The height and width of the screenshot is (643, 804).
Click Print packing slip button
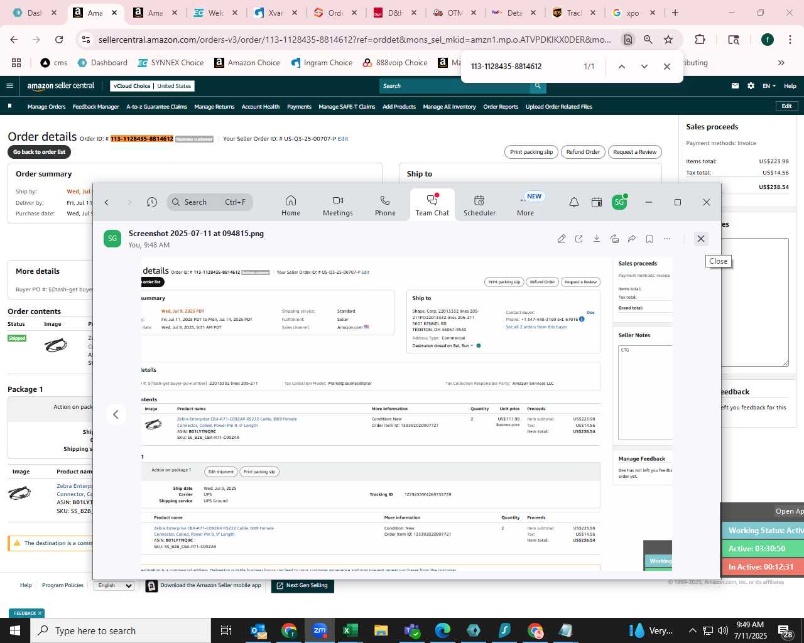531,152
